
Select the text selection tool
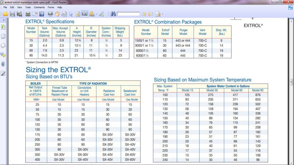point(64,14)
